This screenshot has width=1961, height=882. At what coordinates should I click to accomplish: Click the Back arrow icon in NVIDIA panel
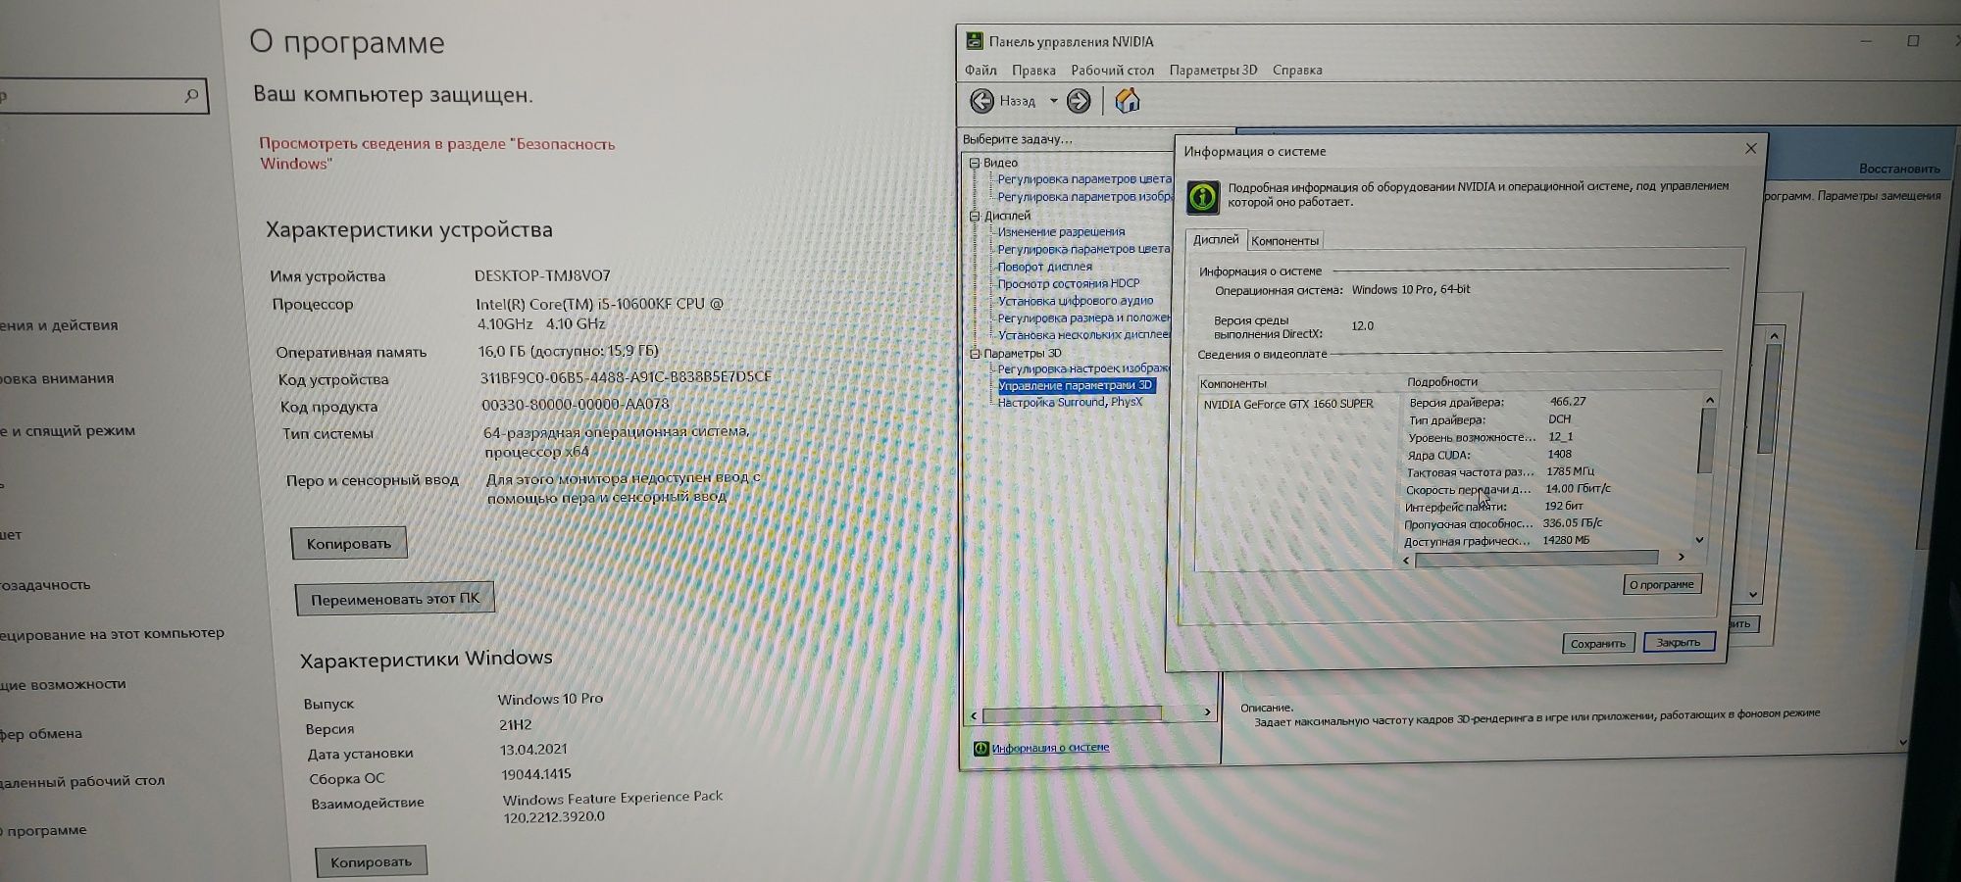tap(981, 101)
